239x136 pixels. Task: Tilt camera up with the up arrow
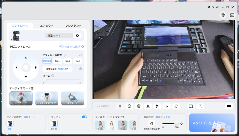coord(26,58)
